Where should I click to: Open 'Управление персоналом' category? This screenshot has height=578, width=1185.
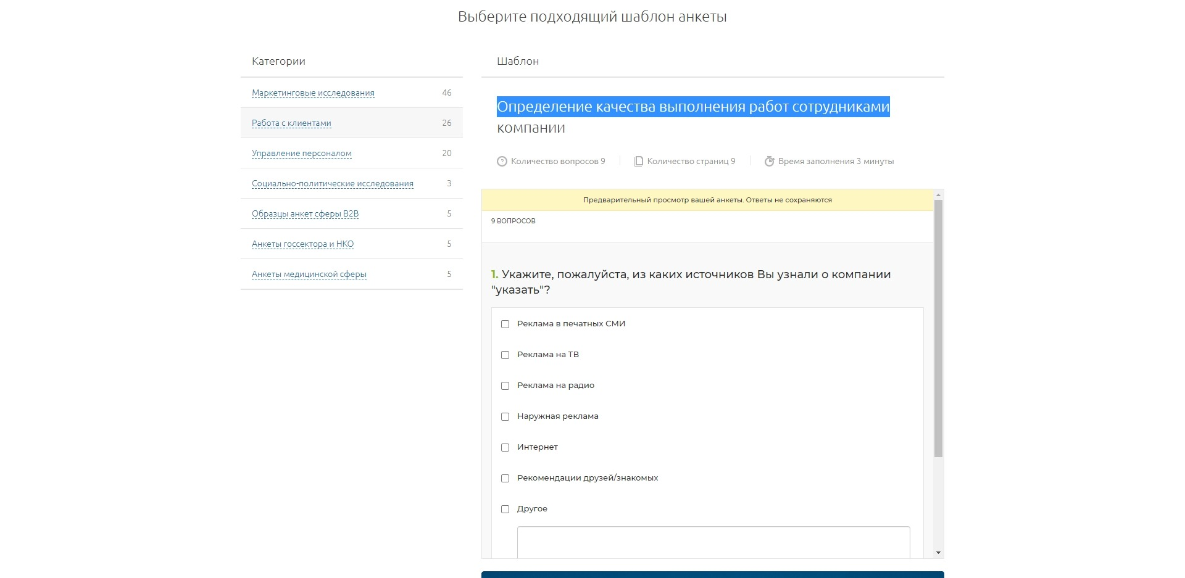tap(302, 154)
